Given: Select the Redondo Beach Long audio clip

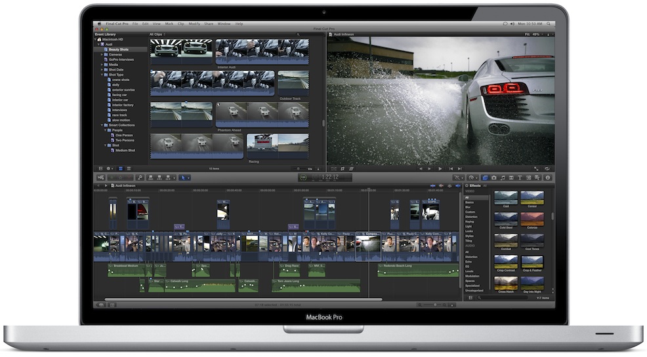Looking at the screenshot, I should [417, 270].
